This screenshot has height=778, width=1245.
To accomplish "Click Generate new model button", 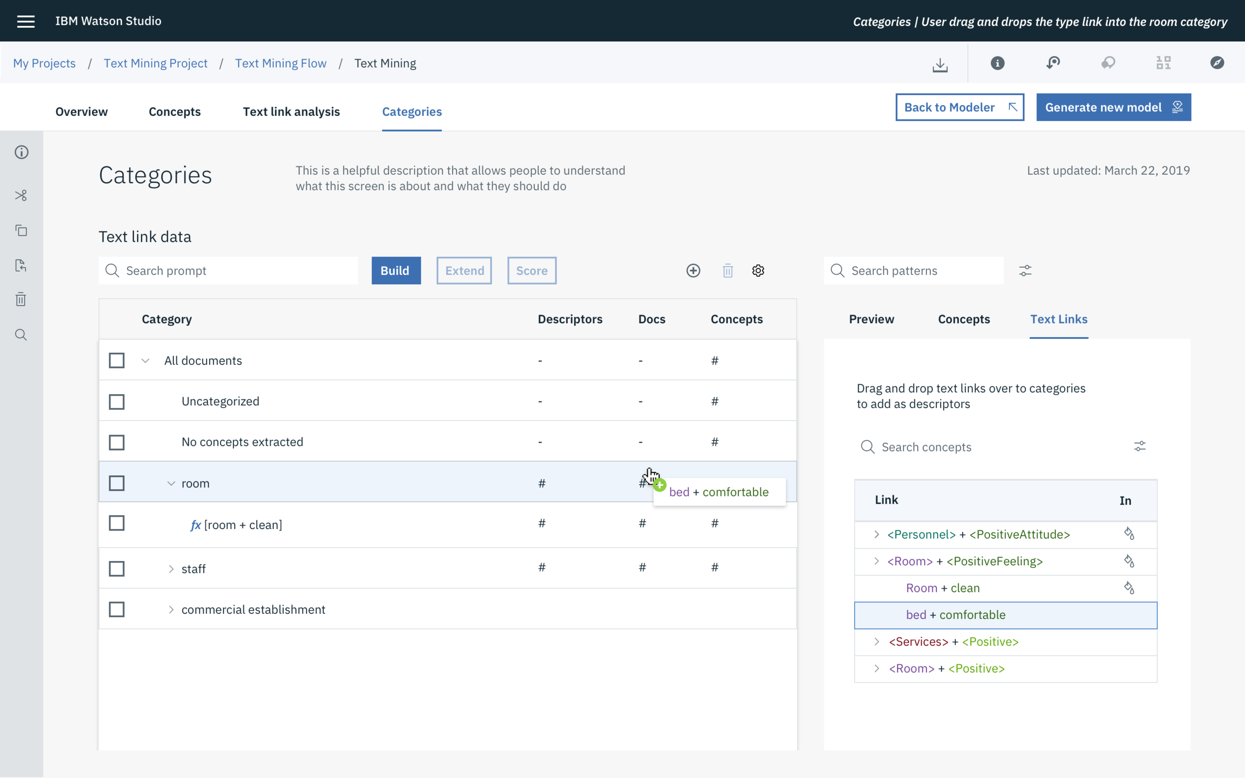I will [x=1114, y=107].
